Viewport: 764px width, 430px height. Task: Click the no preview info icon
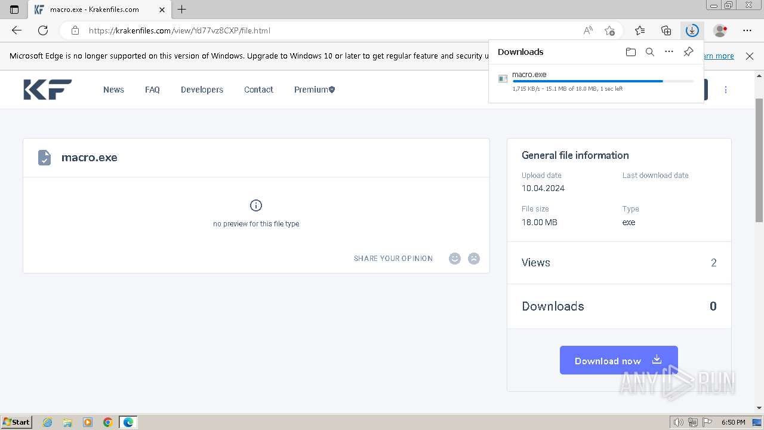tap(256, 205)
